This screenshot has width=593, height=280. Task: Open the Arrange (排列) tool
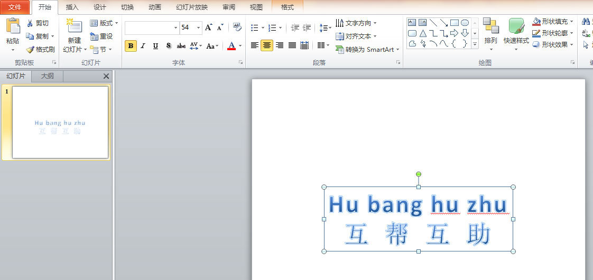coord(490,33)
